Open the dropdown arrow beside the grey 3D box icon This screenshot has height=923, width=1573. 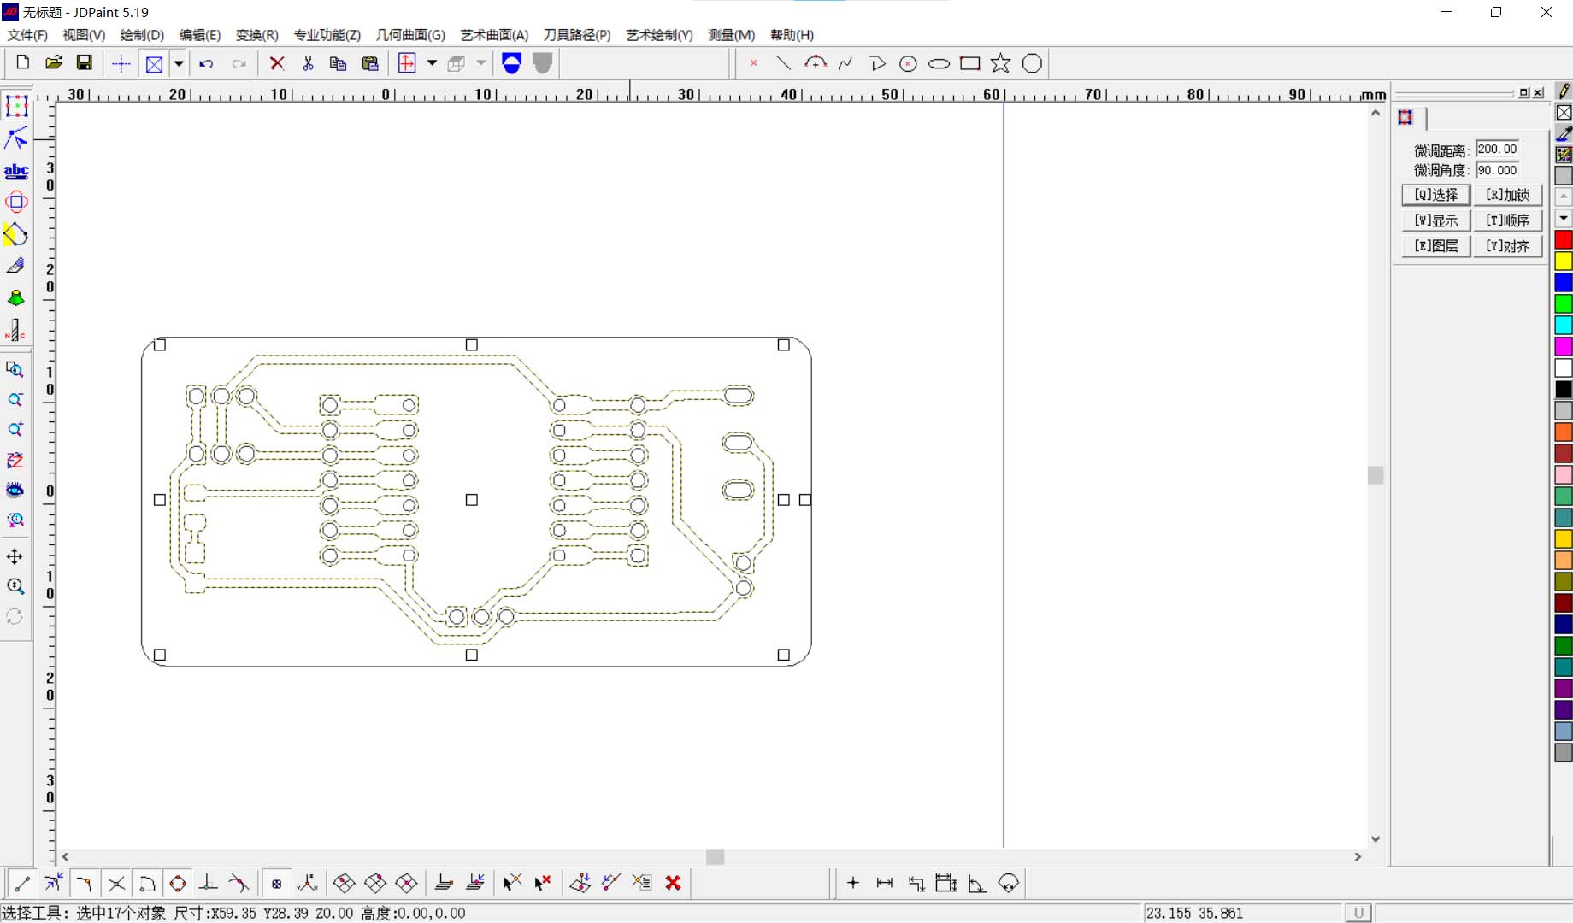(x=481, y=63)
